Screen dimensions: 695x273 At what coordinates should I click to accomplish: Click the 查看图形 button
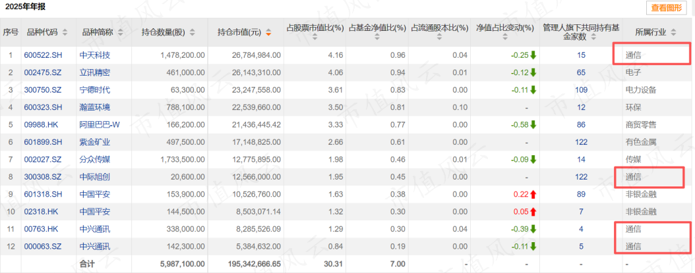(666, 7)
